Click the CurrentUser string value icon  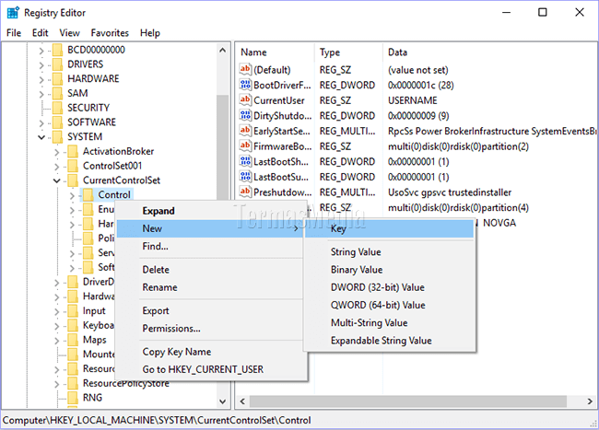pyautogui.click(x=245, y=100)
